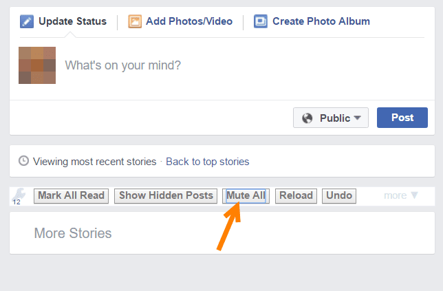The height and width of the screenshot is (291, 443).
Task: Click the blue Post button
Action: click(402, 118)
